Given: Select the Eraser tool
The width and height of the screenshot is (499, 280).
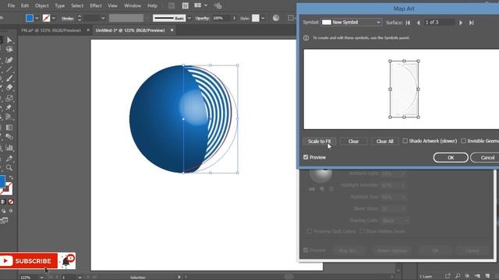Looking at the screenshot, I should [9, 87].
